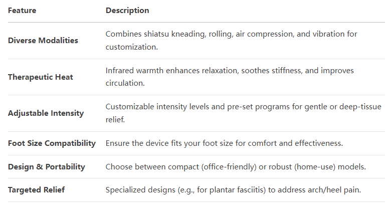Image resolution: width=387 pixels, height=203 pixels.
Task: Click the Description column header
Action: (x=127, y=11)
